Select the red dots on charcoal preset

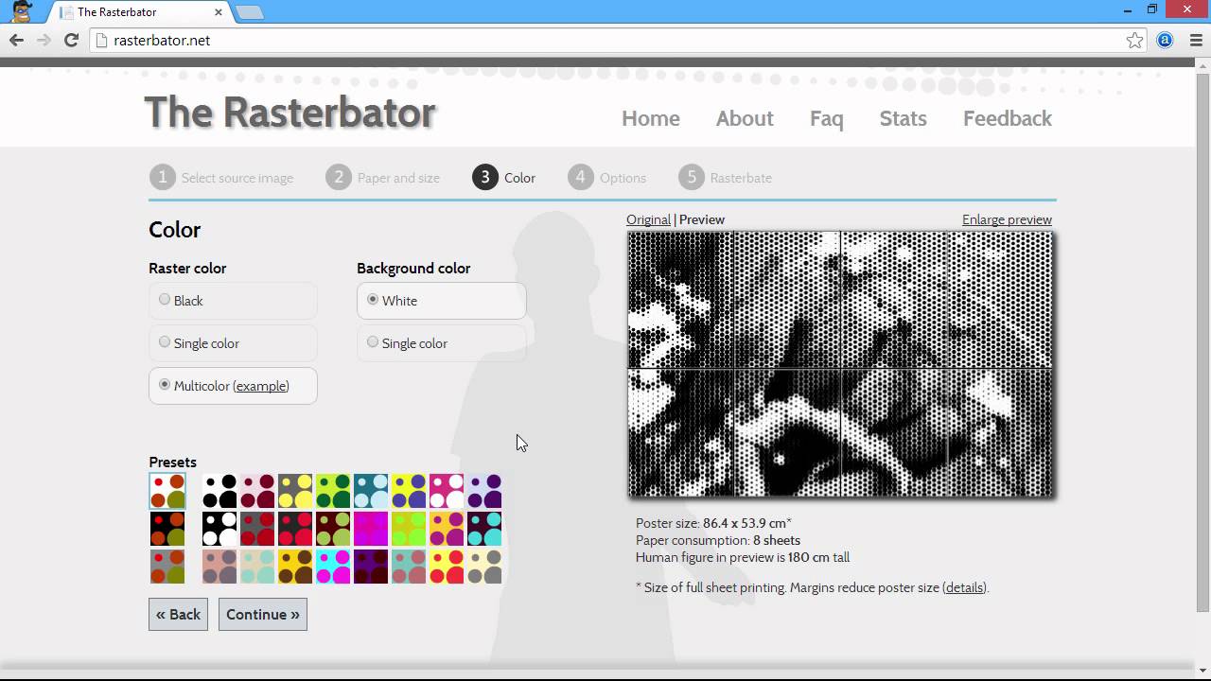click(x=295, y=530)
